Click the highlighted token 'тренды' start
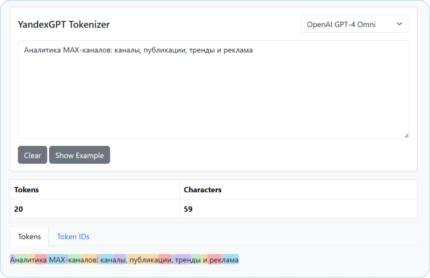Screen dimensions: 430x278 [182, 260]
